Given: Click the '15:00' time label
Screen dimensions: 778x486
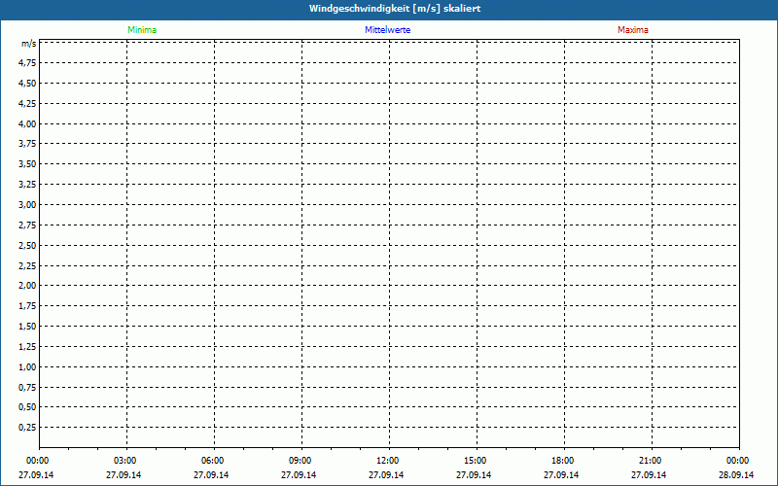Looking at the screenshot, I should tap(476, 461).
